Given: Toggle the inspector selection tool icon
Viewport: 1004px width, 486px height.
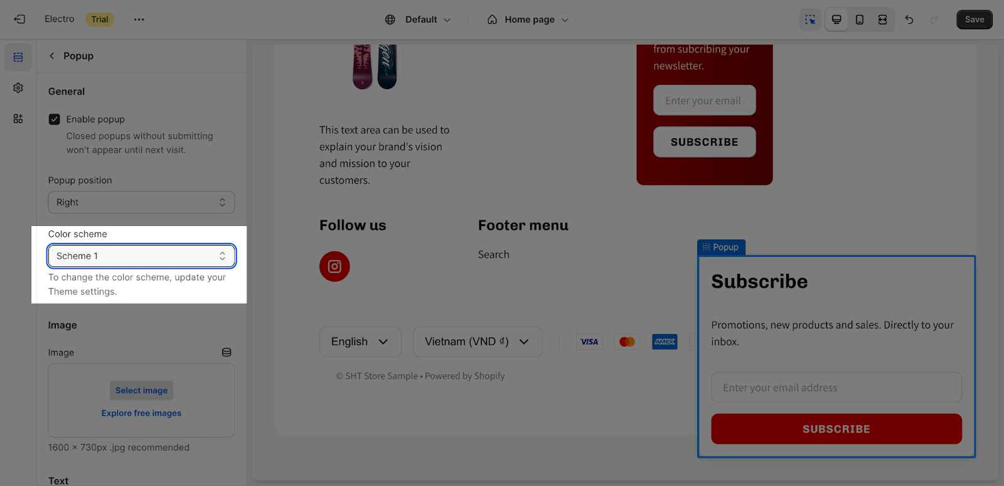Looking at the screenshot, I should [811, 19].
